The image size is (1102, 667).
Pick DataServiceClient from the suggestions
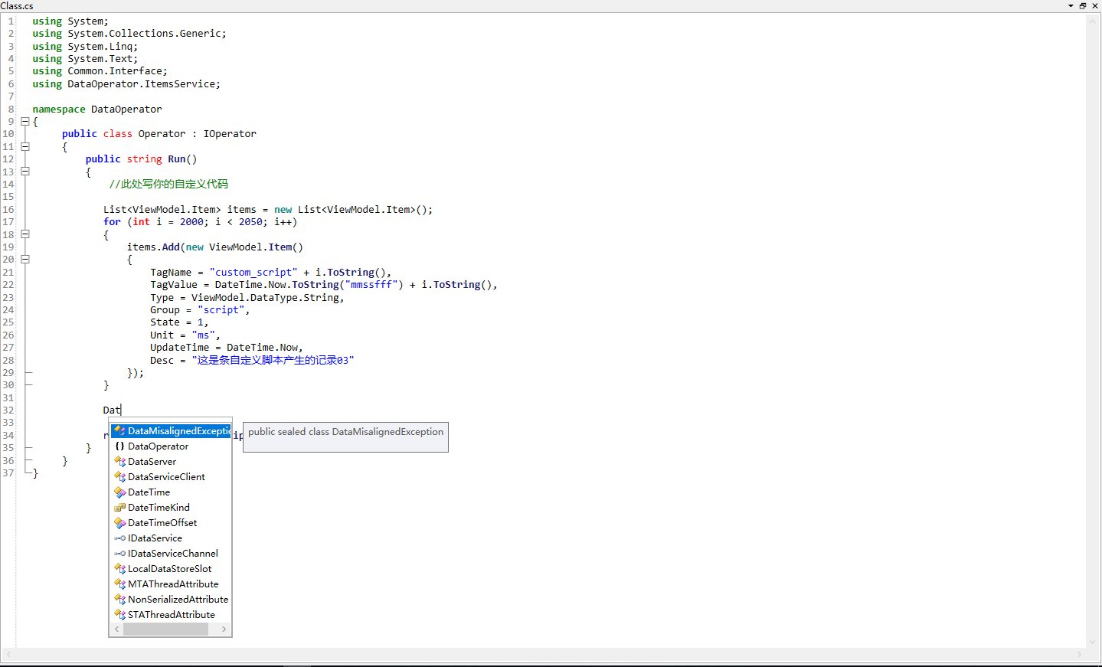171,477
